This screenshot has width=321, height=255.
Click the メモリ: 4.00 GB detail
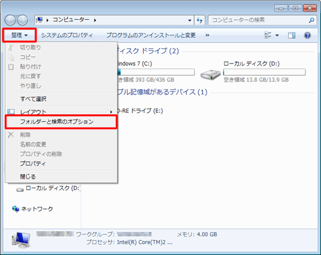(x=197, y=234)
